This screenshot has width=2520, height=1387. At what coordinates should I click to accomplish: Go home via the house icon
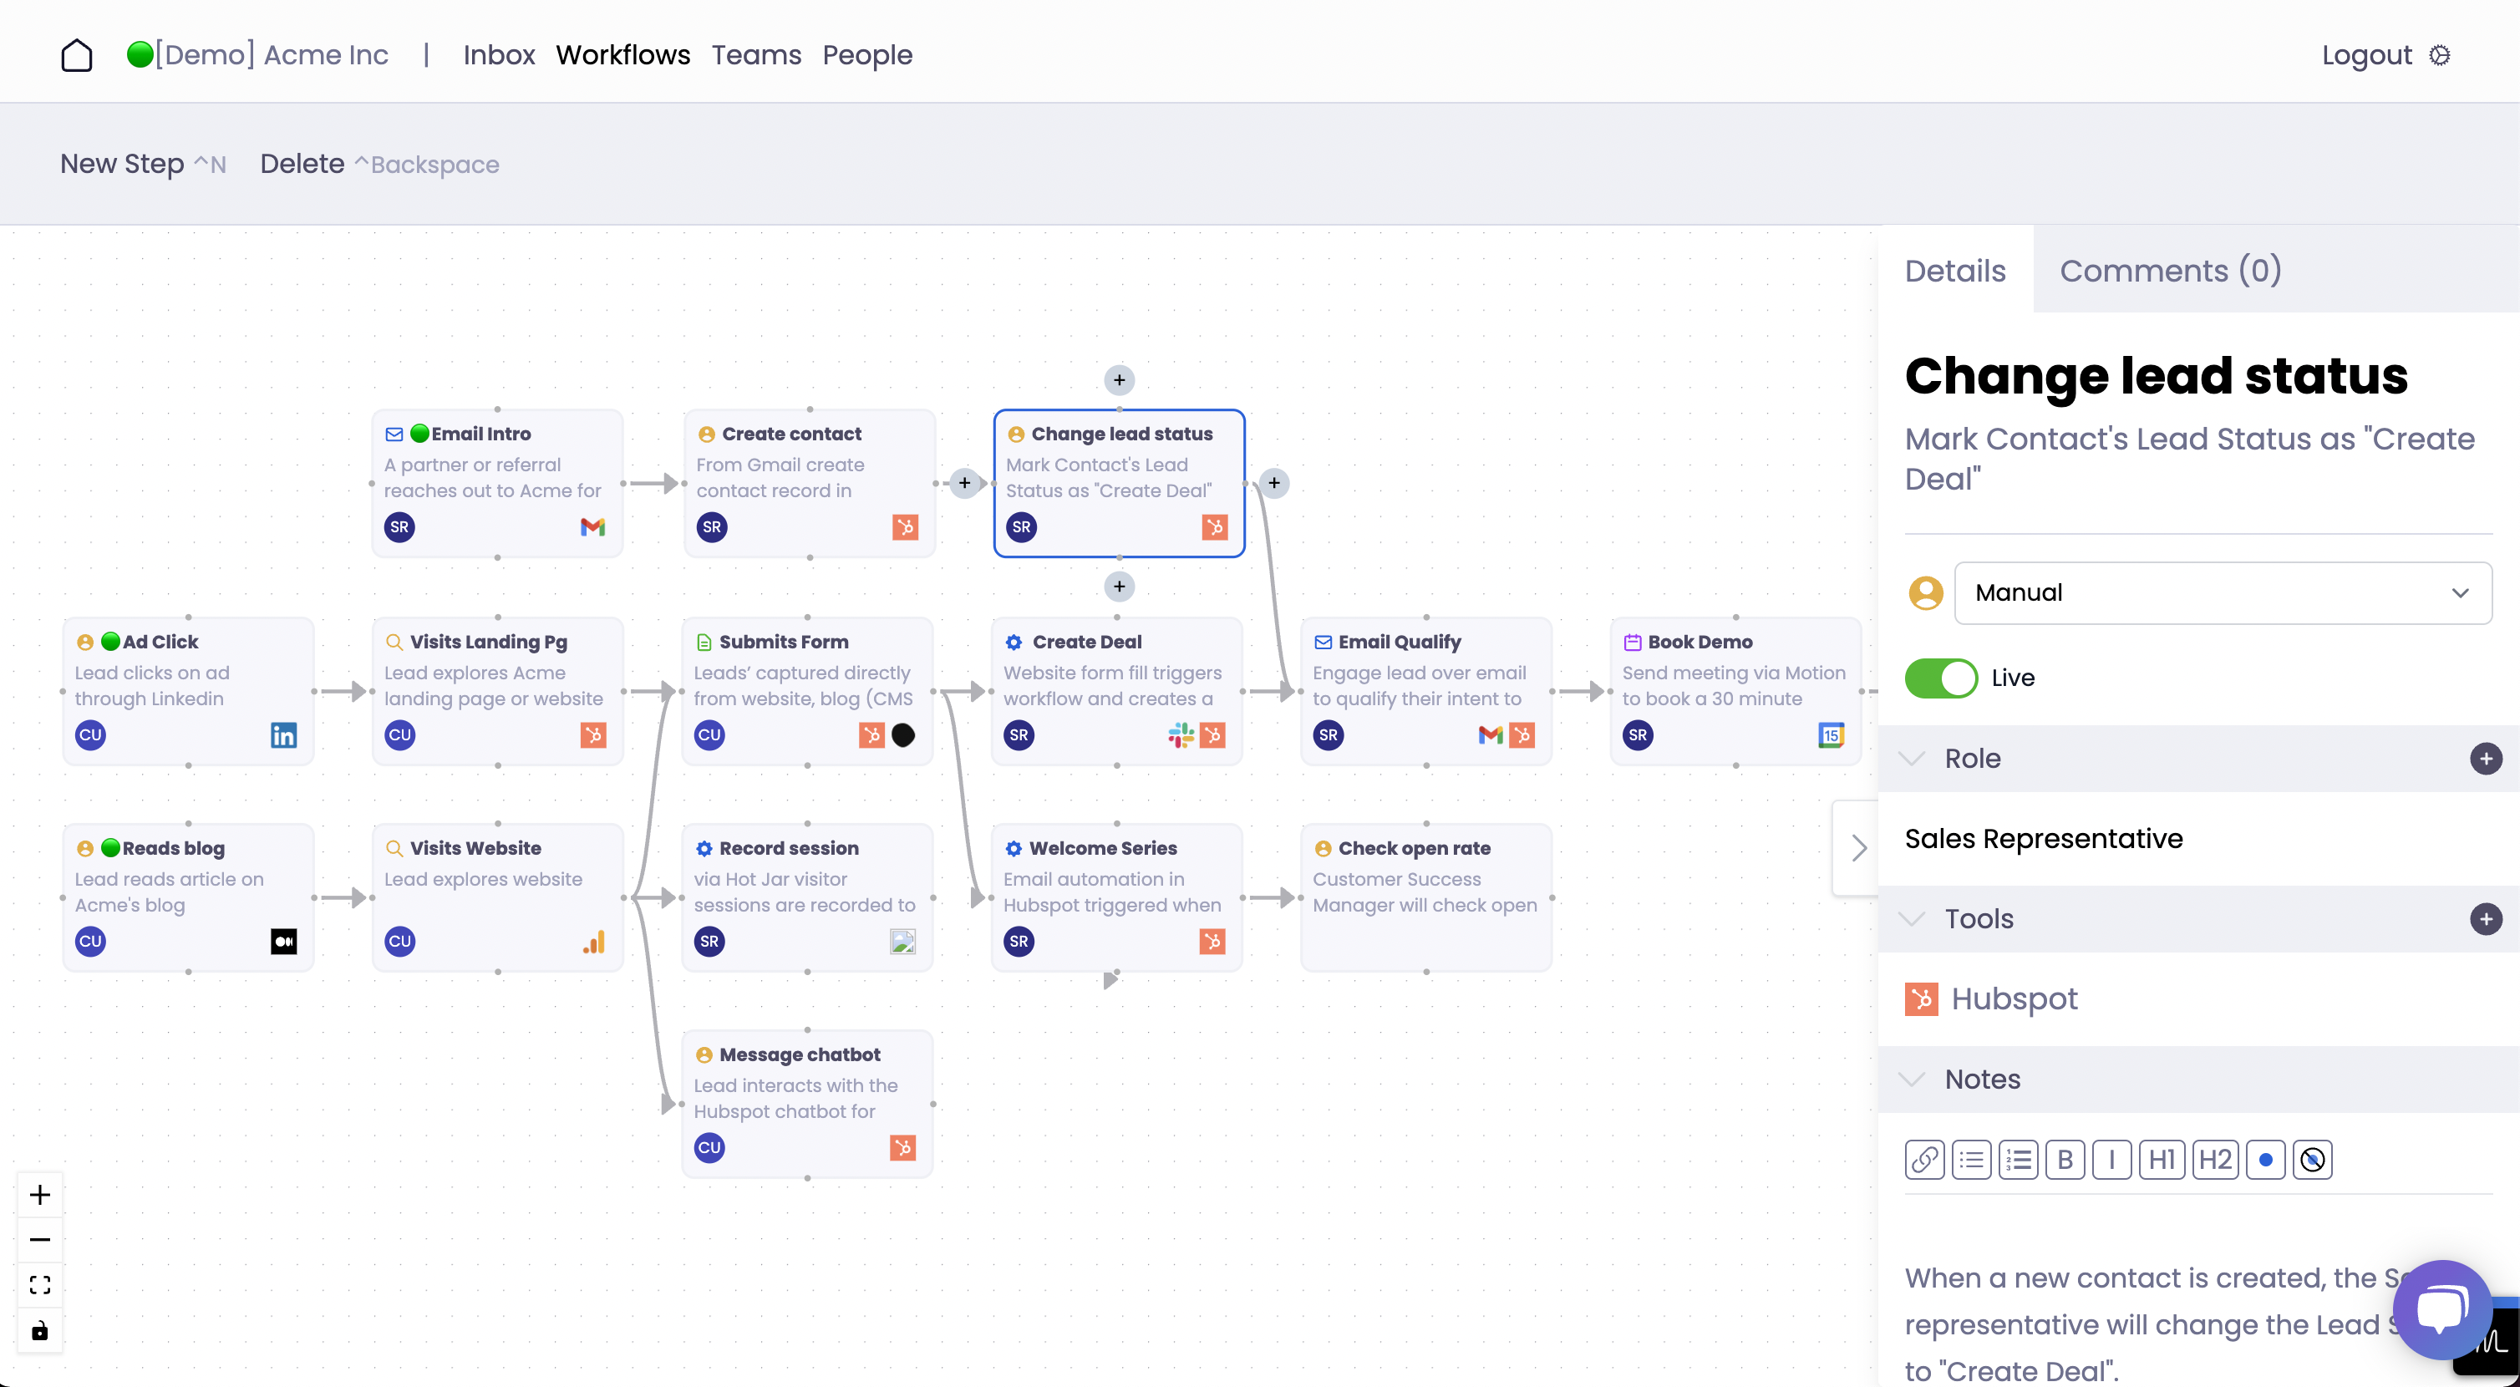coord(77,55)
